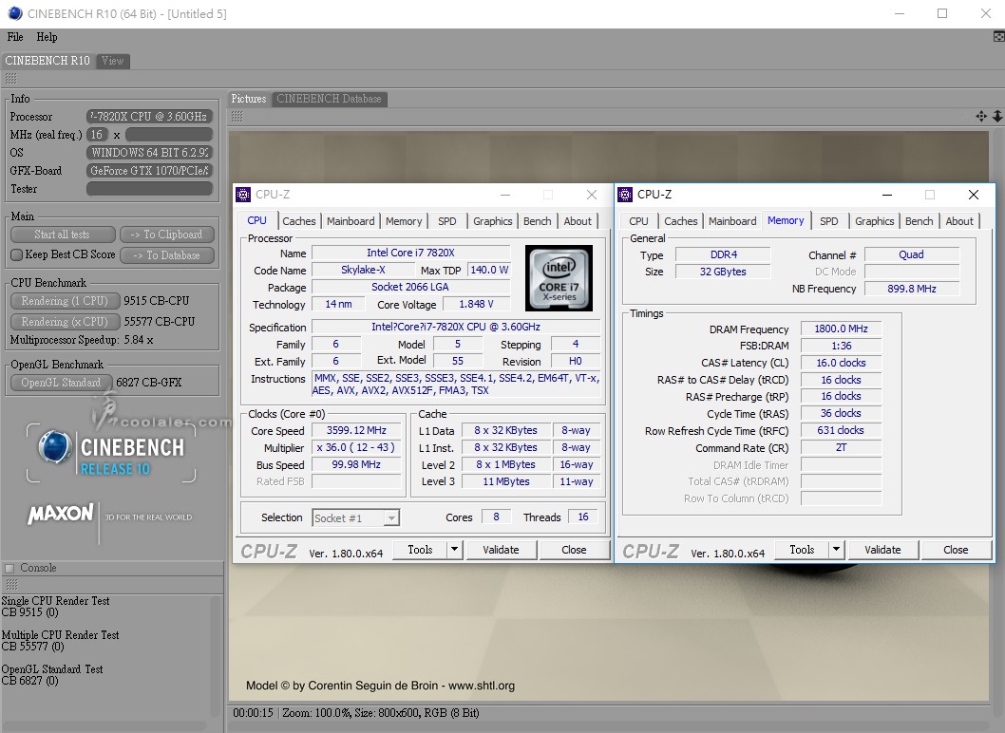Open SPD tab in right CPU-Z window
This screenshot has width=1005, height=733.
[x=829, y=221]
